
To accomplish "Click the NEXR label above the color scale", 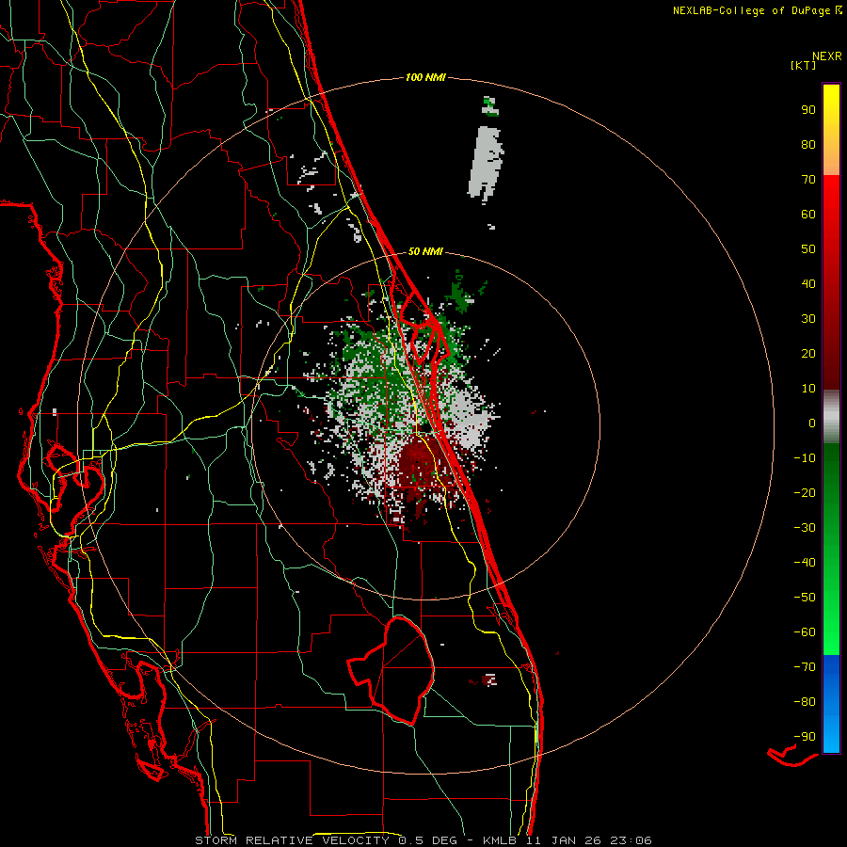I will [x=826, y=56].
